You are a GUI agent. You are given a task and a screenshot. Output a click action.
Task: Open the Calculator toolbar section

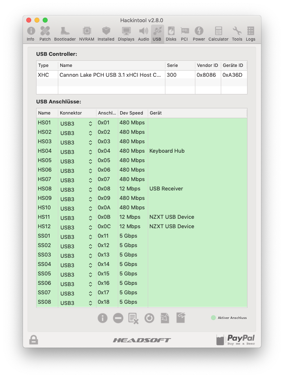point(218,34)
